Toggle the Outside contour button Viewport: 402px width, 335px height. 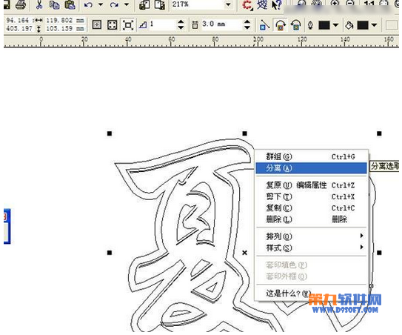128,25
